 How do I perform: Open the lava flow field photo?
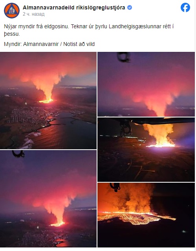pos(146,215)
